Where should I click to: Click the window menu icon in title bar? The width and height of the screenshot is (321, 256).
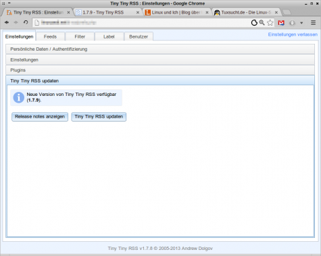pyautogui.click(x=3, y=3)
